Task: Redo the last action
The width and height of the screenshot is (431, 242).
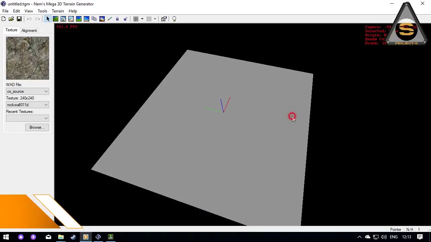Action: 37,19
